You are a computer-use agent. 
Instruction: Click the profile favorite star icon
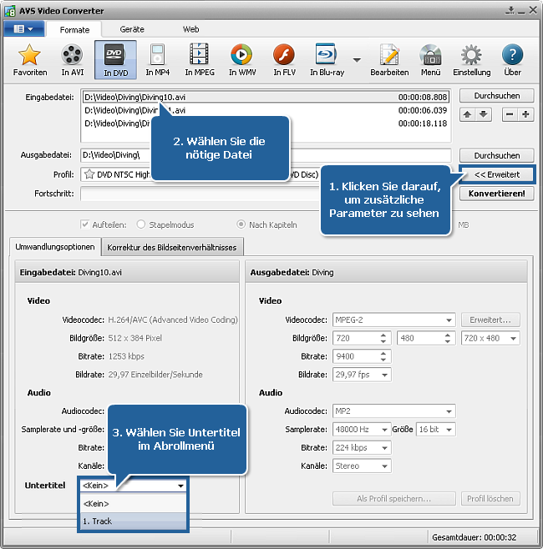click(x=89, y=174)
